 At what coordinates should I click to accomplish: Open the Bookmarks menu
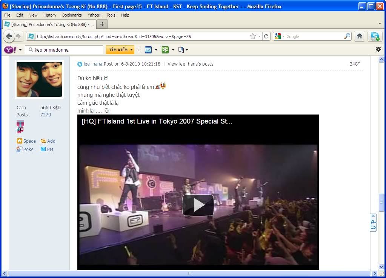(x=72, y=15)
